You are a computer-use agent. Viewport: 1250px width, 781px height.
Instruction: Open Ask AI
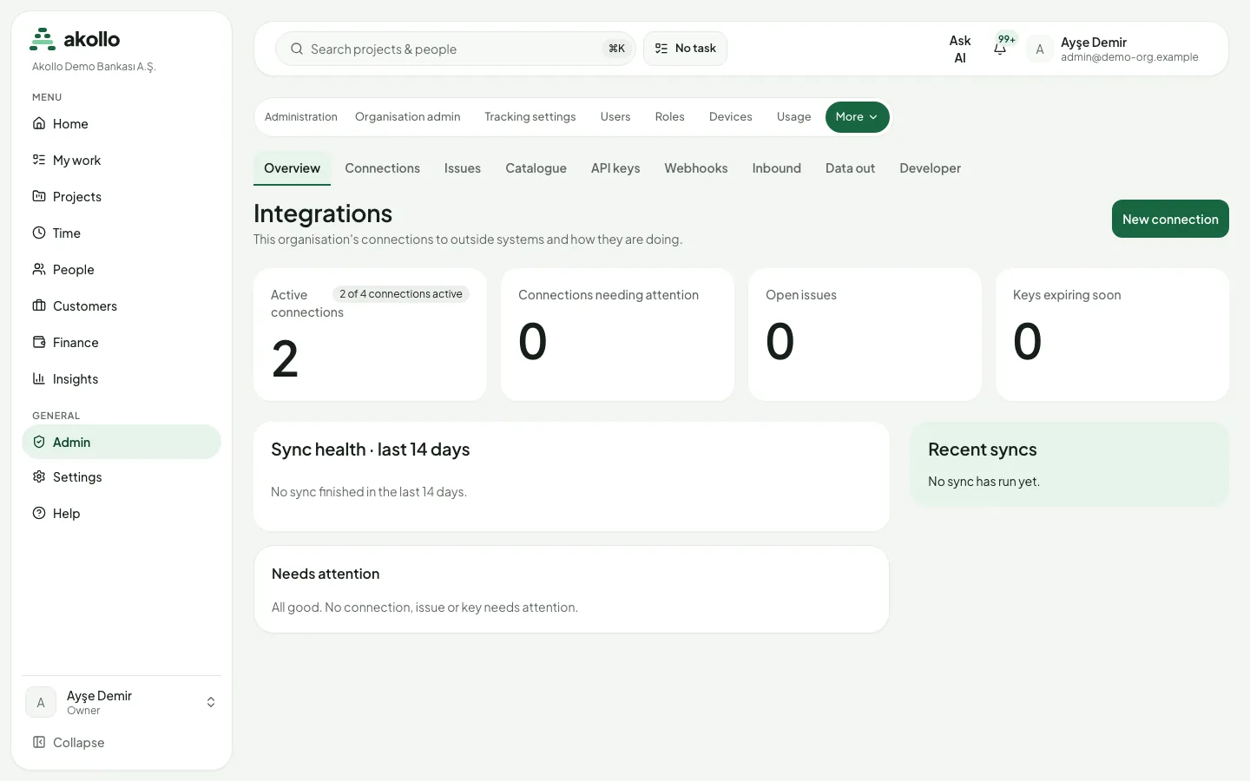click(x=960, y=49)
